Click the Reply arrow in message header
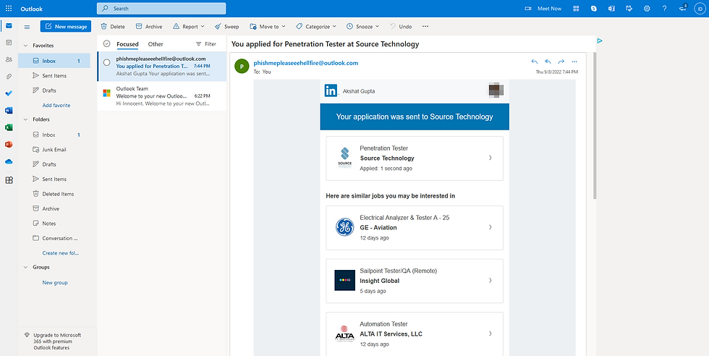Screen dimensions: 709x356 [535, 62]
